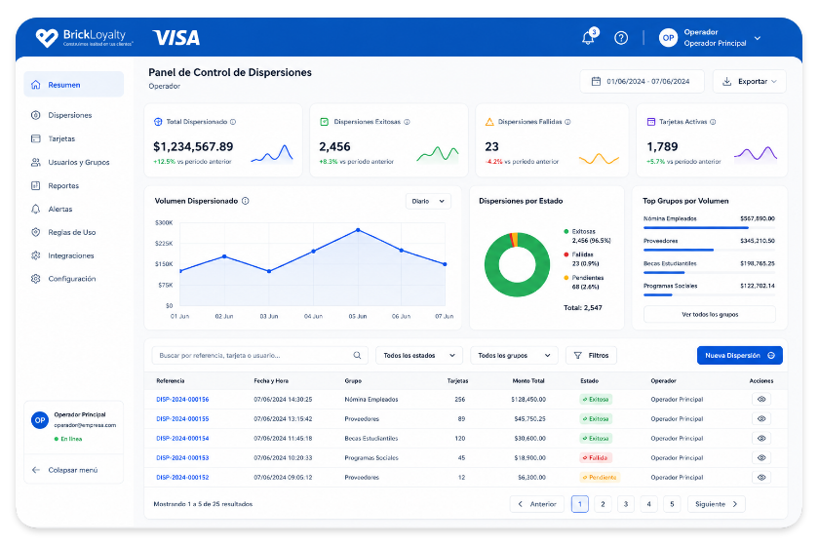
Task: Open the notifications bell icon
Action: point(588,38)
